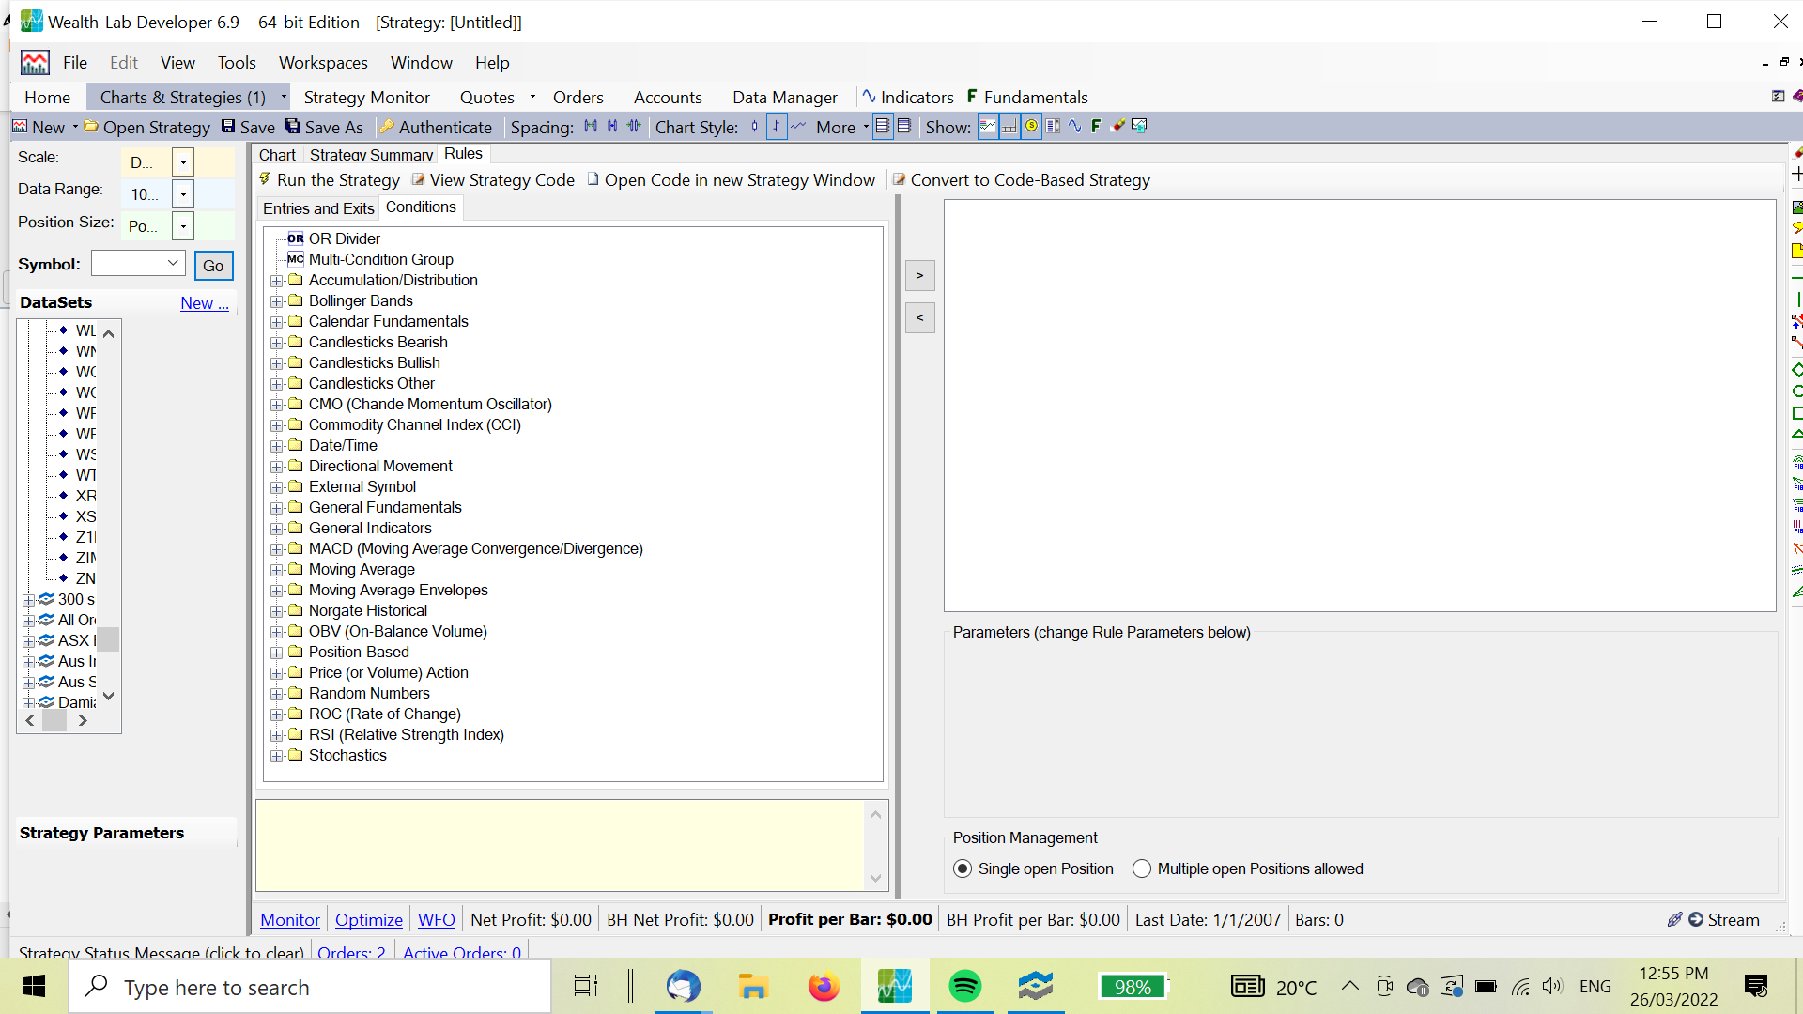Open the Optimize link

(369, 920)
